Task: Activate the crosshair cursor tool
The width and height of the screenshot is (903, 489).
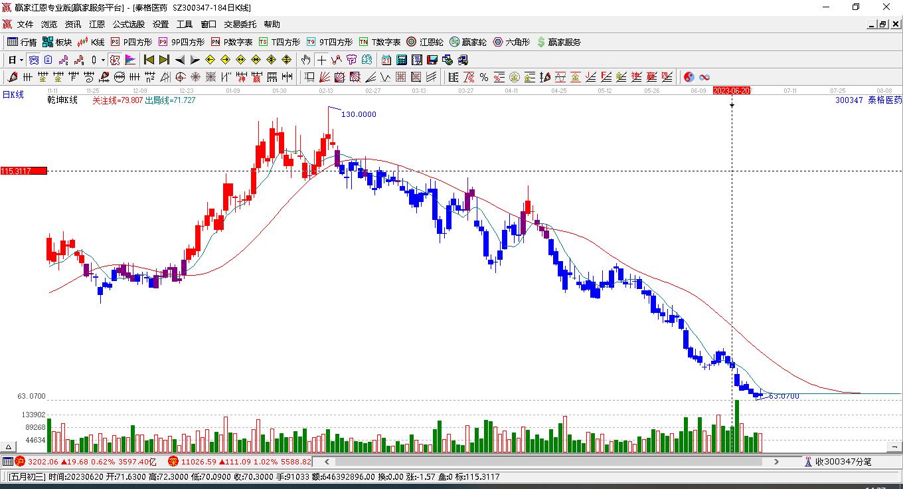Action: 321,60
